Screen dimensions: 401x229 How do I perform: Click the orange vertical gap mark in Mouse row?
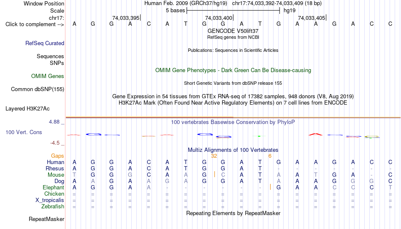(x=214, y=175)
